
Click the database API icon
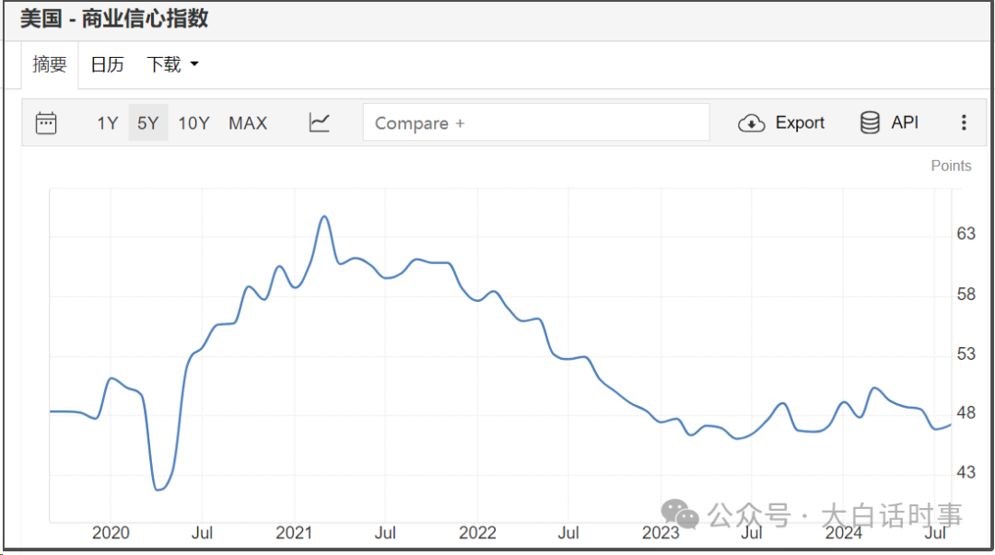pos(870,123)
